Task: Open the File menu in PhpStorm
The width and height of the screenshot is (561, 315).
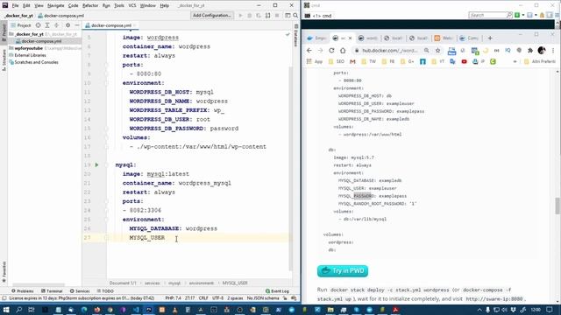Action: pos(15,6)
